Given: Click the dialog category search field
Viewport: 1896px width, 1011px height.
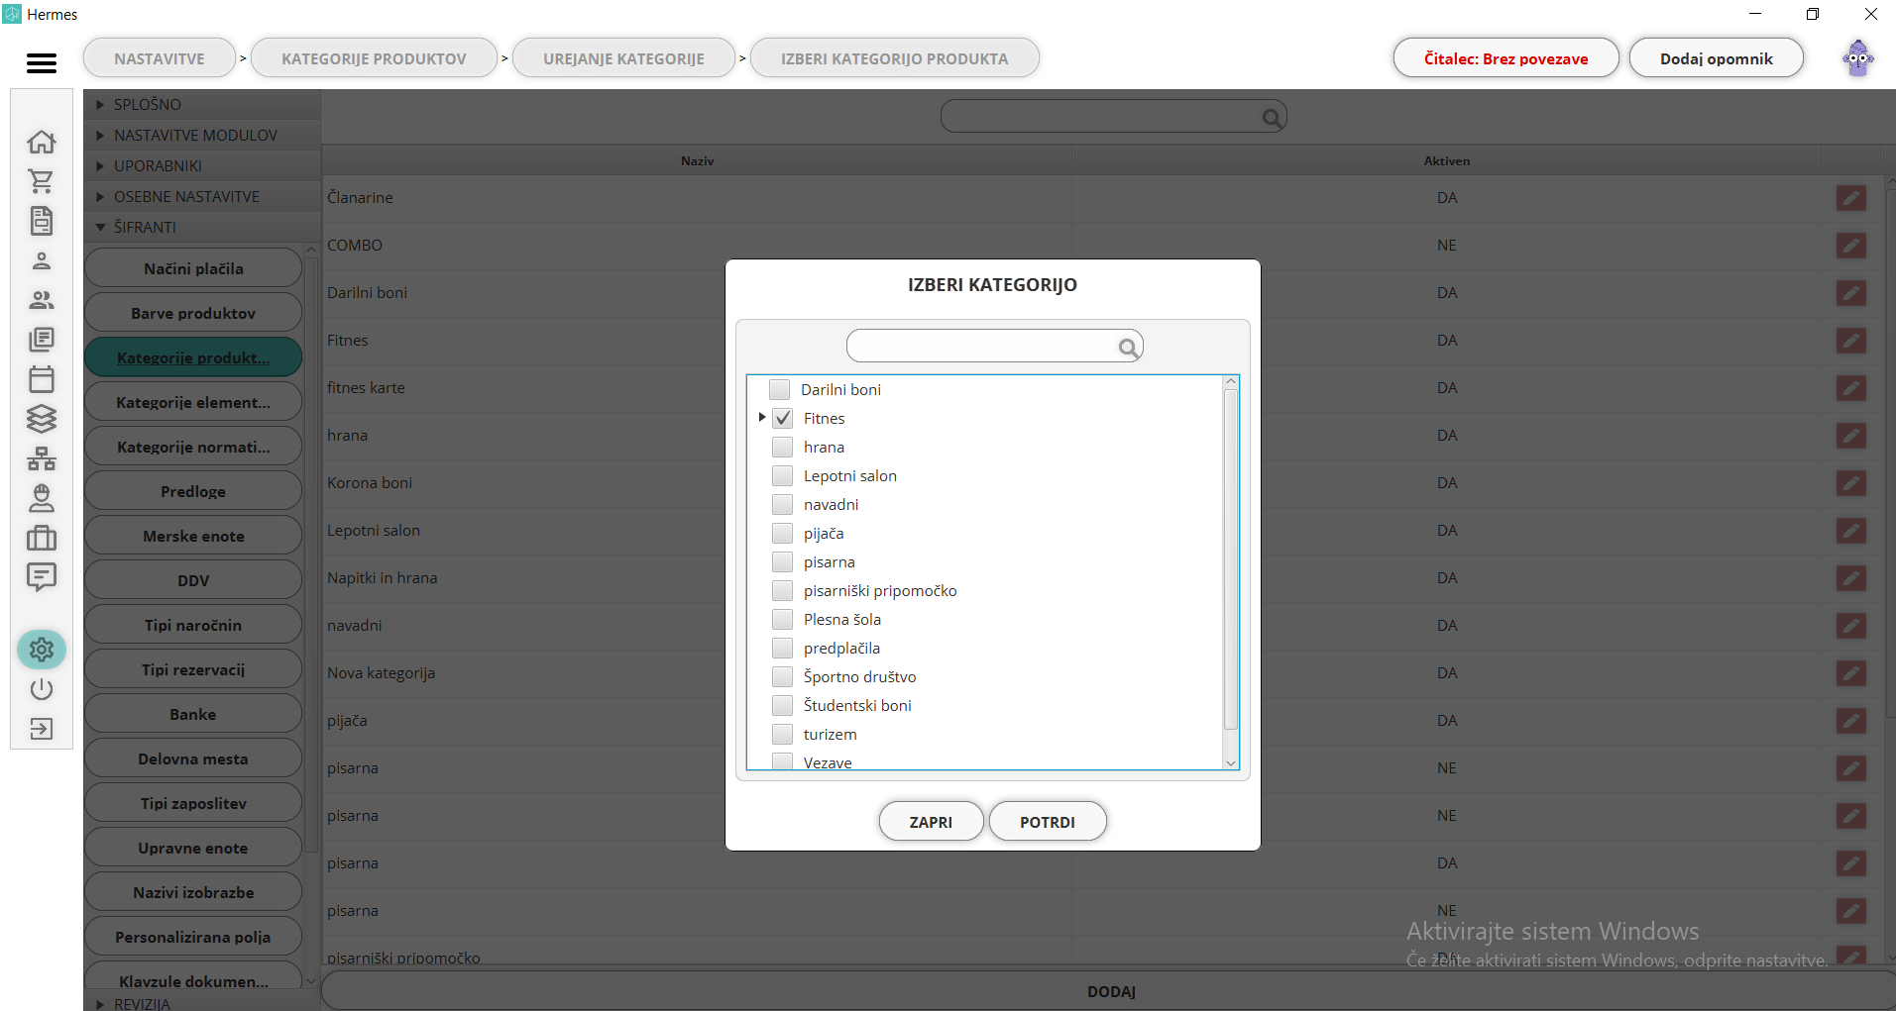Looking at the screenshot, I should 994,347.
